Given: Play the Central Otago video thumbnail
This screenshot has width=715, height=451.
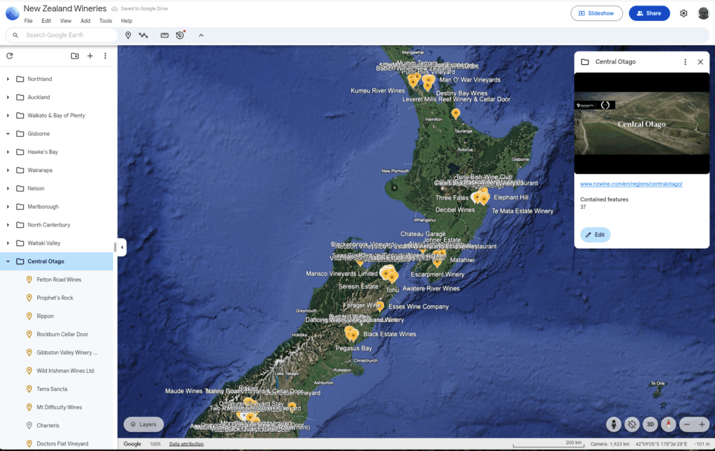Looking at the screenshot, I should click(x=642, y=123).
